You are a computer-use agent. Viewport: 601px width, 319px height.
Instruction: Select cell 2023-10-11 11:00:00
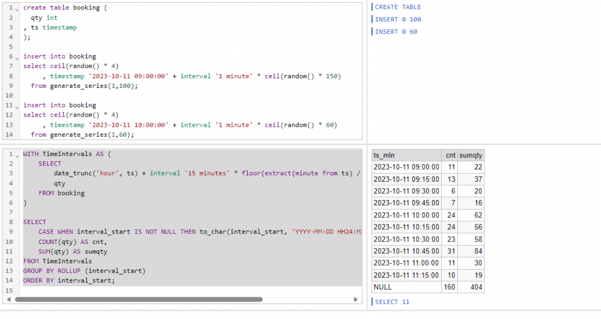406,263
